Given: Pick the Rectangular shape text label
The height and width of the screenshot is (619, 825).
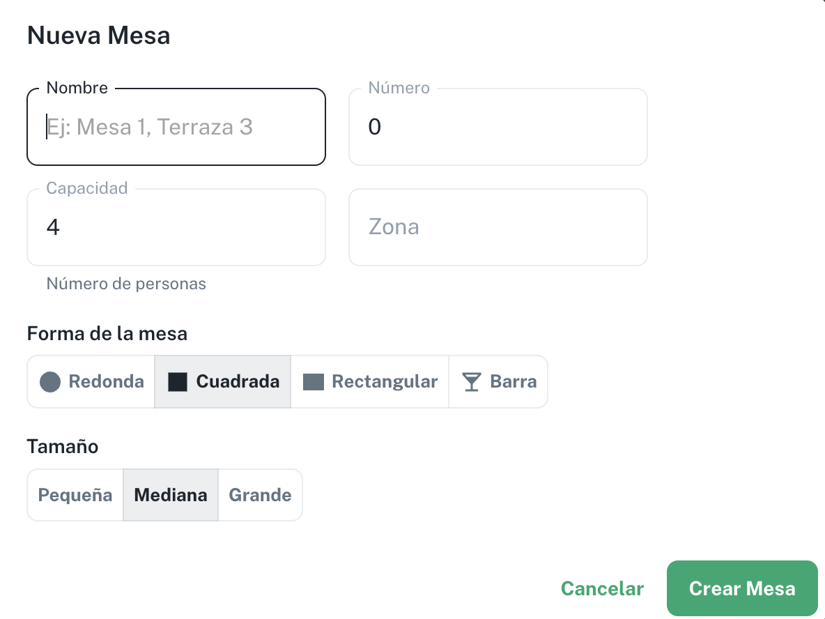Looking at the screenshot, I should pos(385,382).
